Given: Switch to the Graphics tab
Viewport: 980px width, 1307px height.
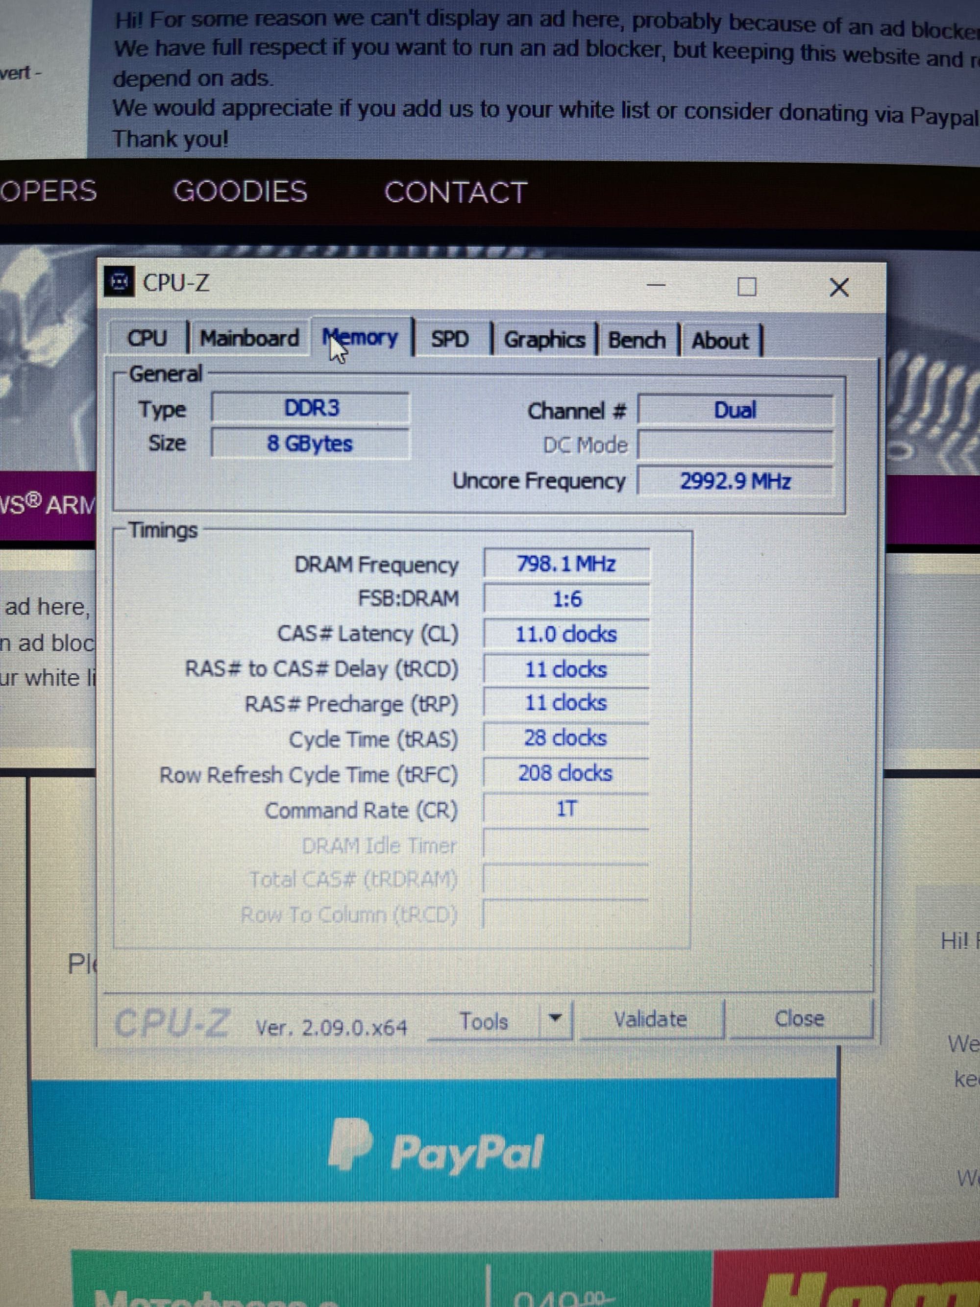Looking at the screenshot, I should click(544, 340).
